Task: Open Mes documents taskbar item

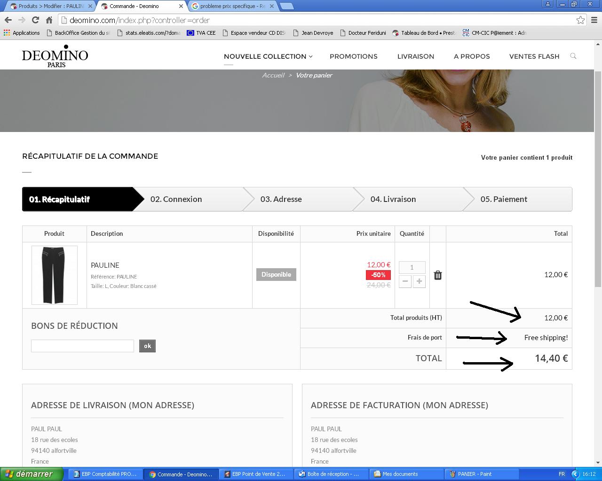Action: (407, 474)
